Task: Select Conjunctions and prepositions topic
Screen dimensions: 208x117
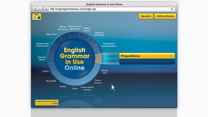Action: 109,45
